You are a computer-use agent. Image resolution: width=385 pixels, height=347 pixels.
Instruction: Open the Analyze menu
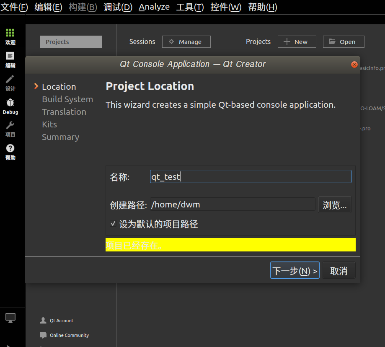(x=154, y=7)
